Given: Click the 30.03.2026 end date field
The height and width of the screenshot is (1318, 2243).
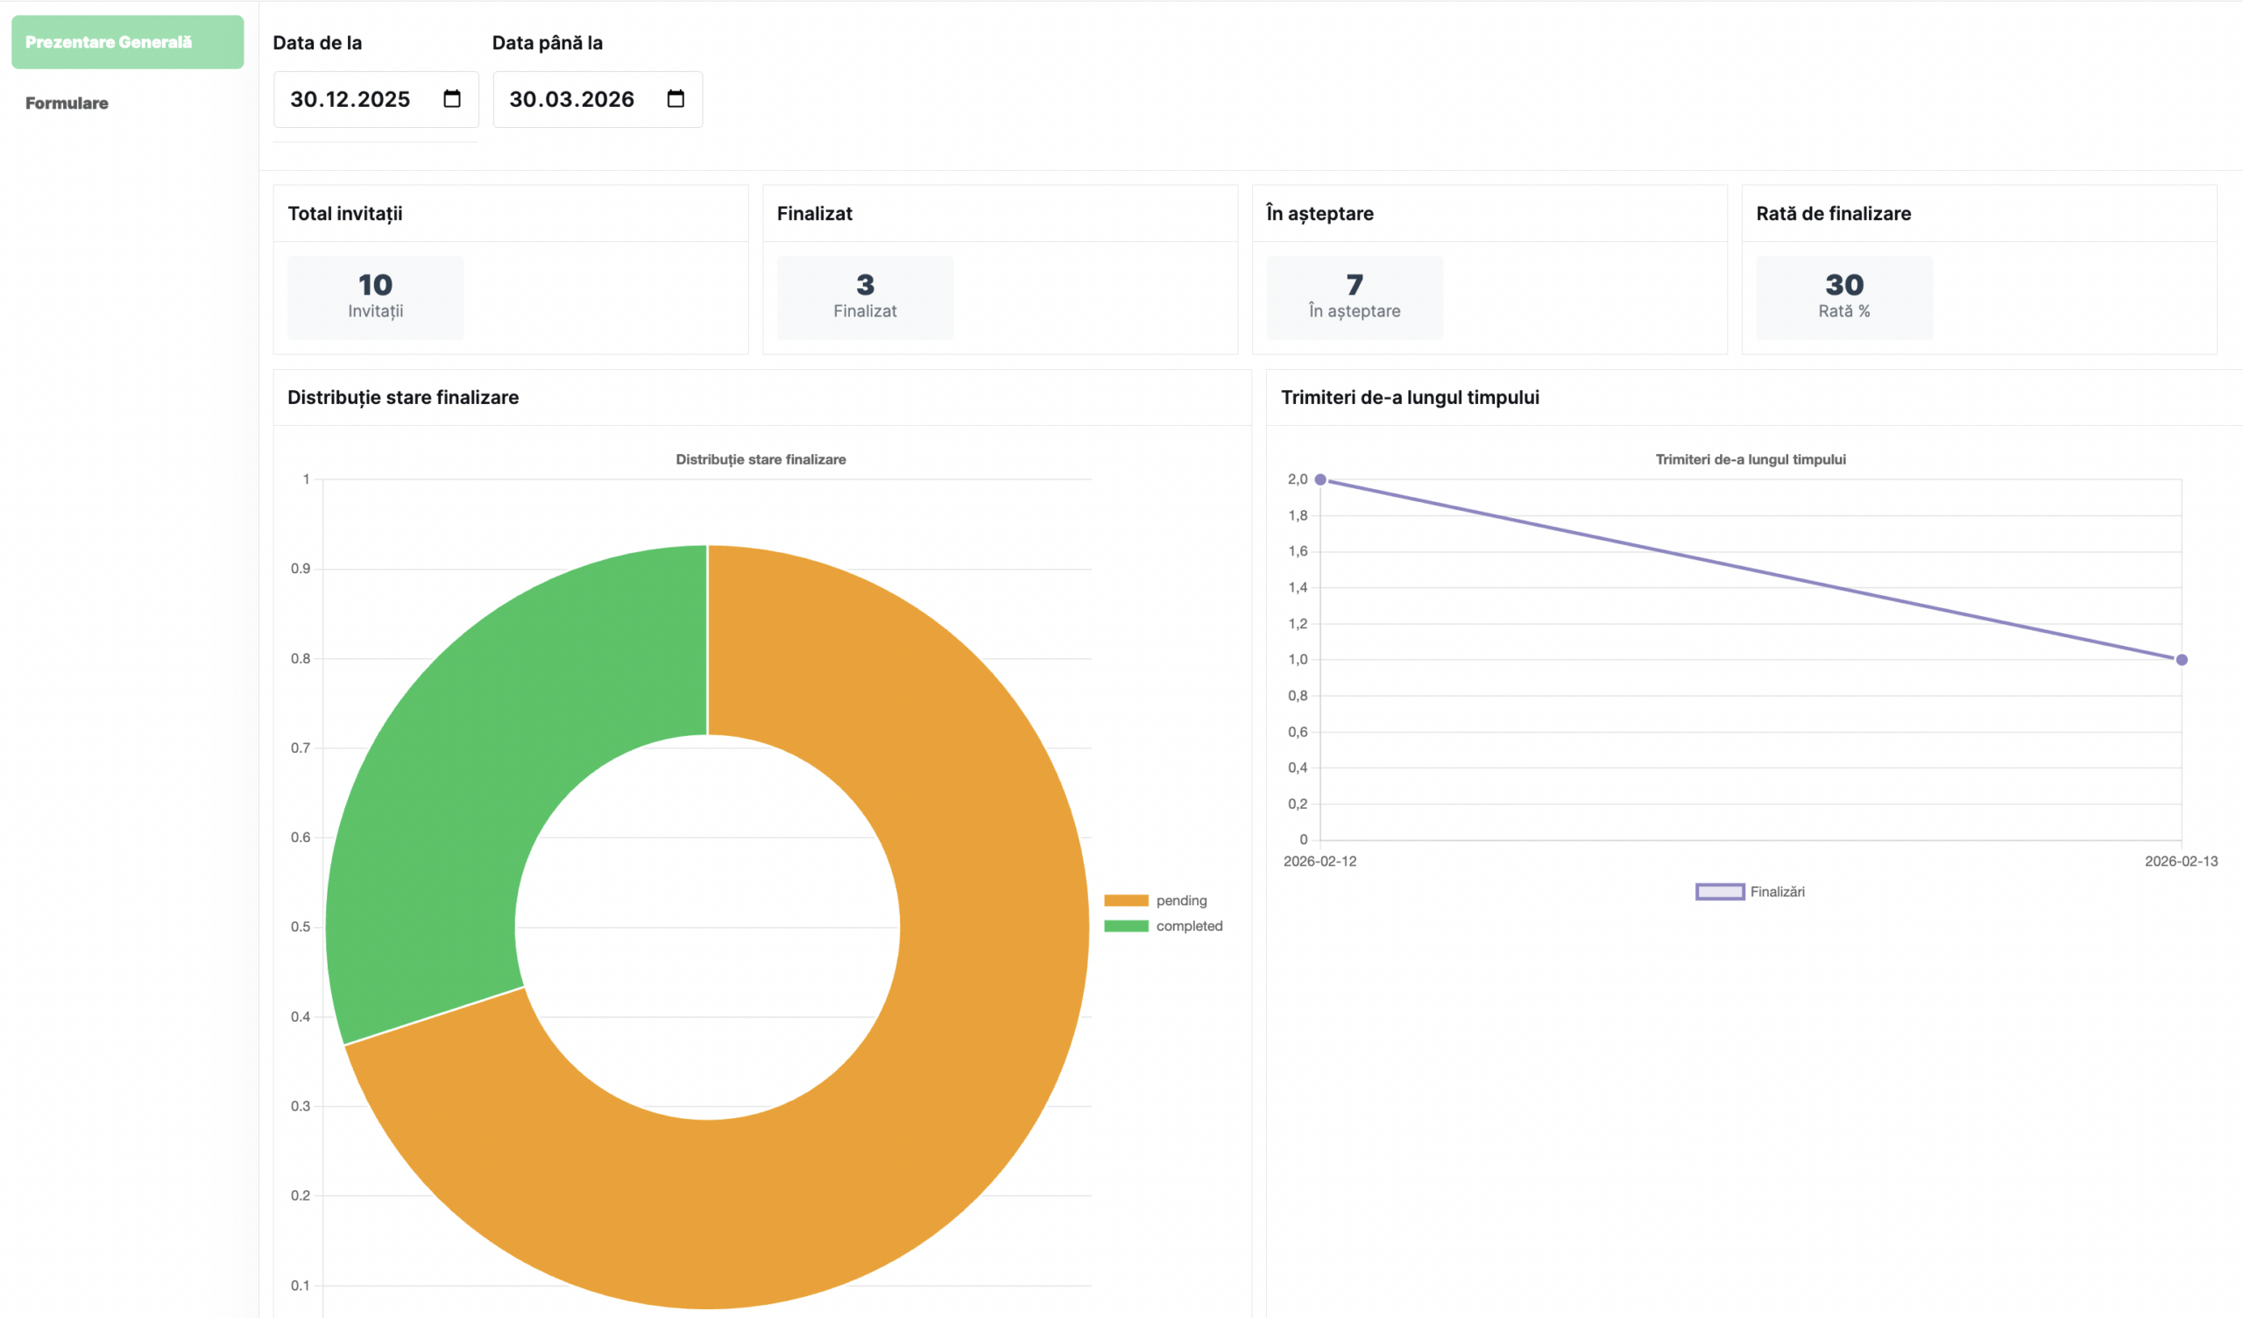Looking at the screenshot, I should 598,100.
